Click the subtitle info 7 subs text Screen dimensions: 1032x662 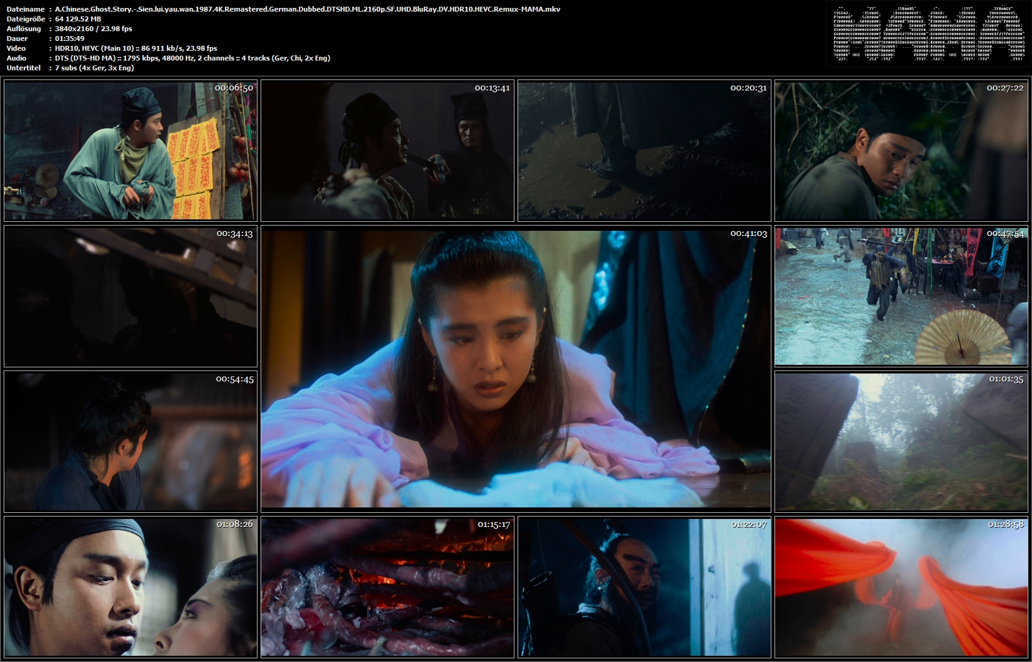[x=95, y=68]
